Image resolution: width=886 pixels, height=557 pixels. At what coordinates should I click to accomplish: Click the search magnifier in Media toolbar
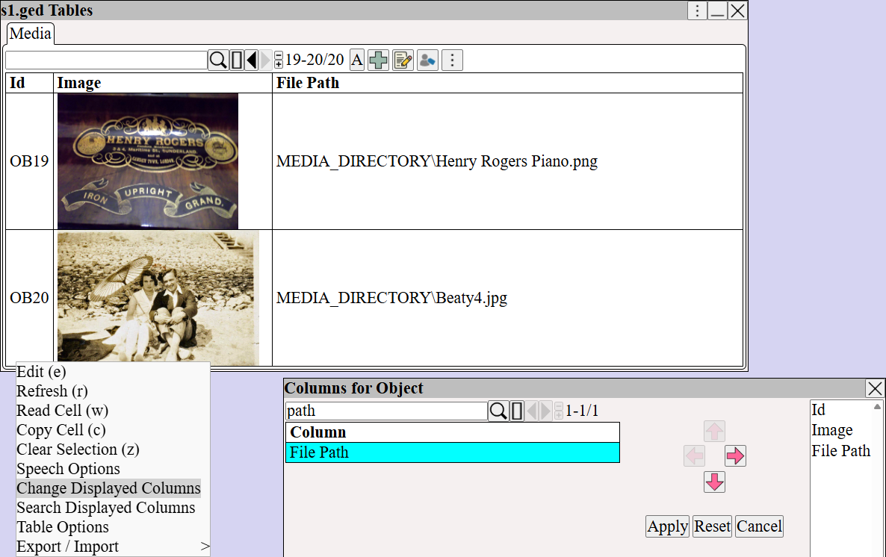click(x=218, y=60)
